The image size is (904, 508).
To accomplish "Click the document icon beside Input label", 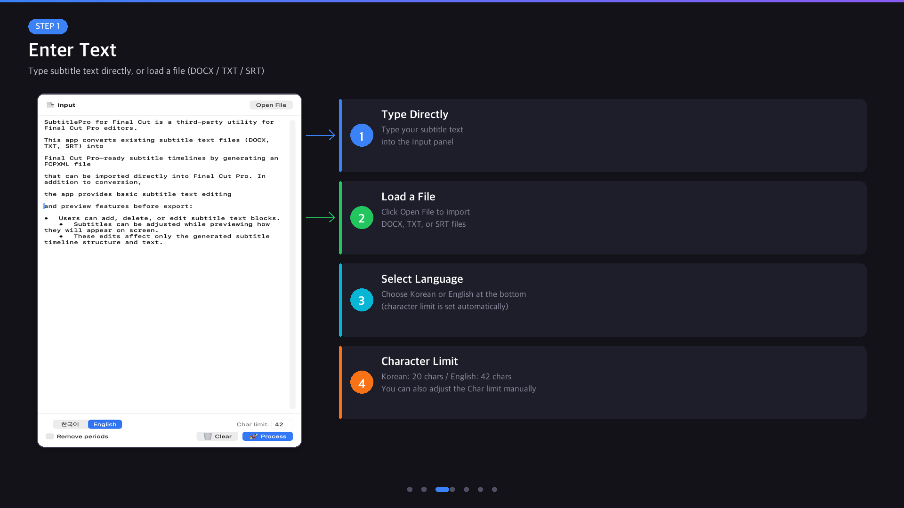I will click(50, 104).
